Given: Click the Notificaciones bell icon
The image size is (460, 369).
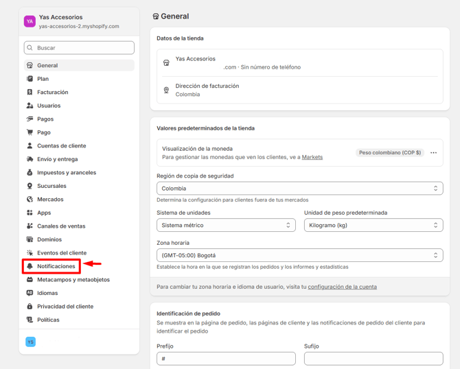Looking at the screenshot, I should click(30, 266).
